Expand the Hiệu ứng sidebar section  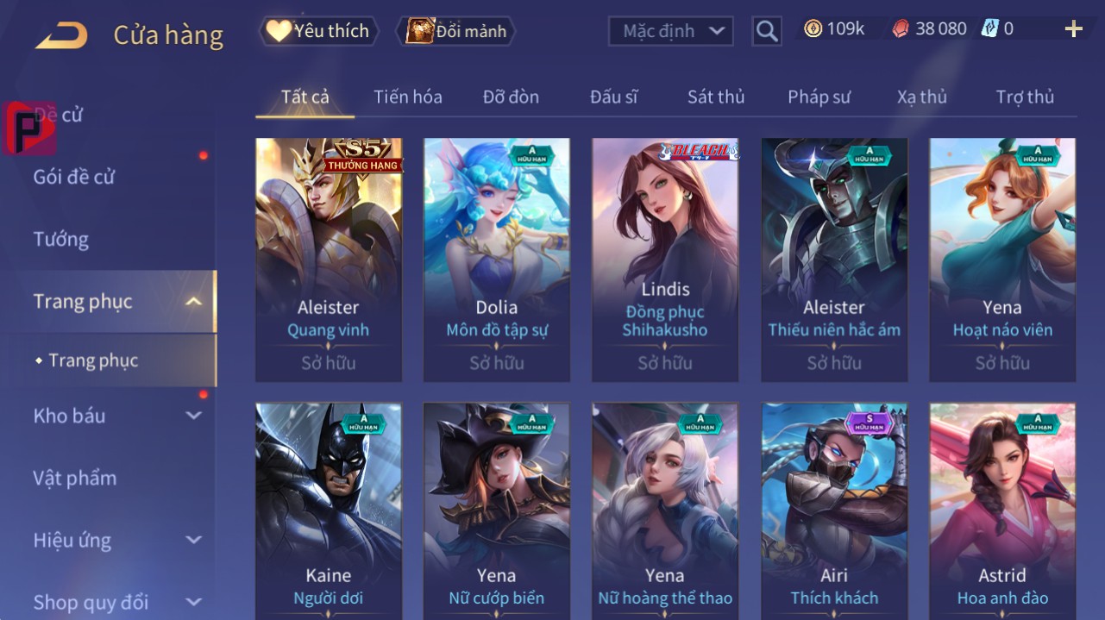pos(194,540)
